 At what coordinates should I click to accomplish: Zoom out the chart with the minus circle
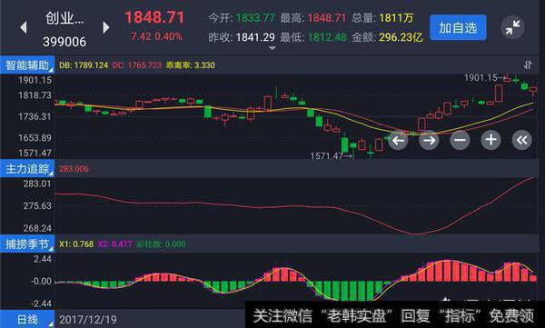(x=460, y=140)
